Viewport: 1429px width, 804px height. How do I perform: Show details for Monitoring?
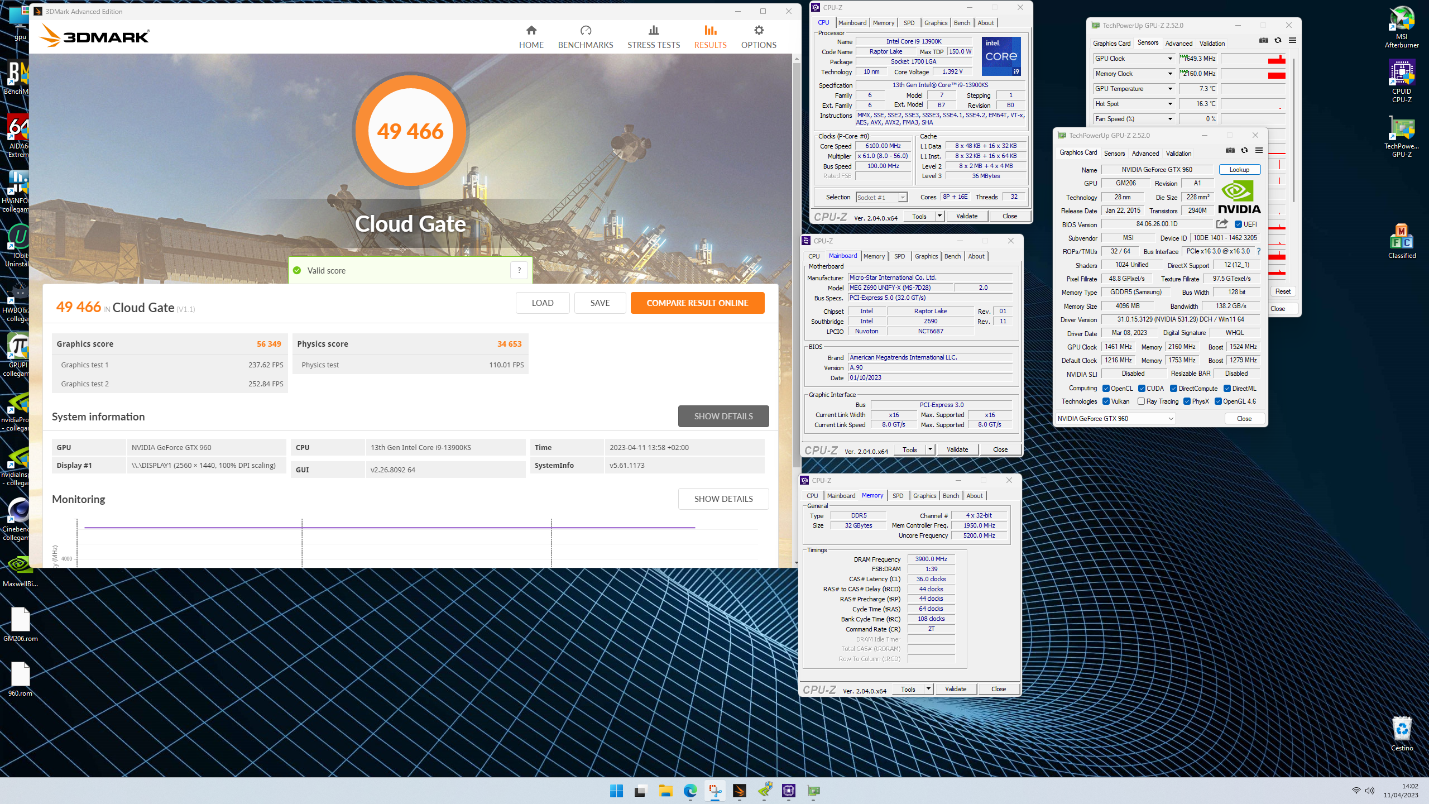(x=723, y=499)
